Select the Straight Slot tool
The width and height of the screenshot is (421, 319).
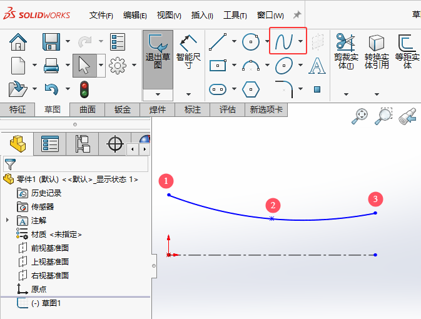click(x=218, y=89)
